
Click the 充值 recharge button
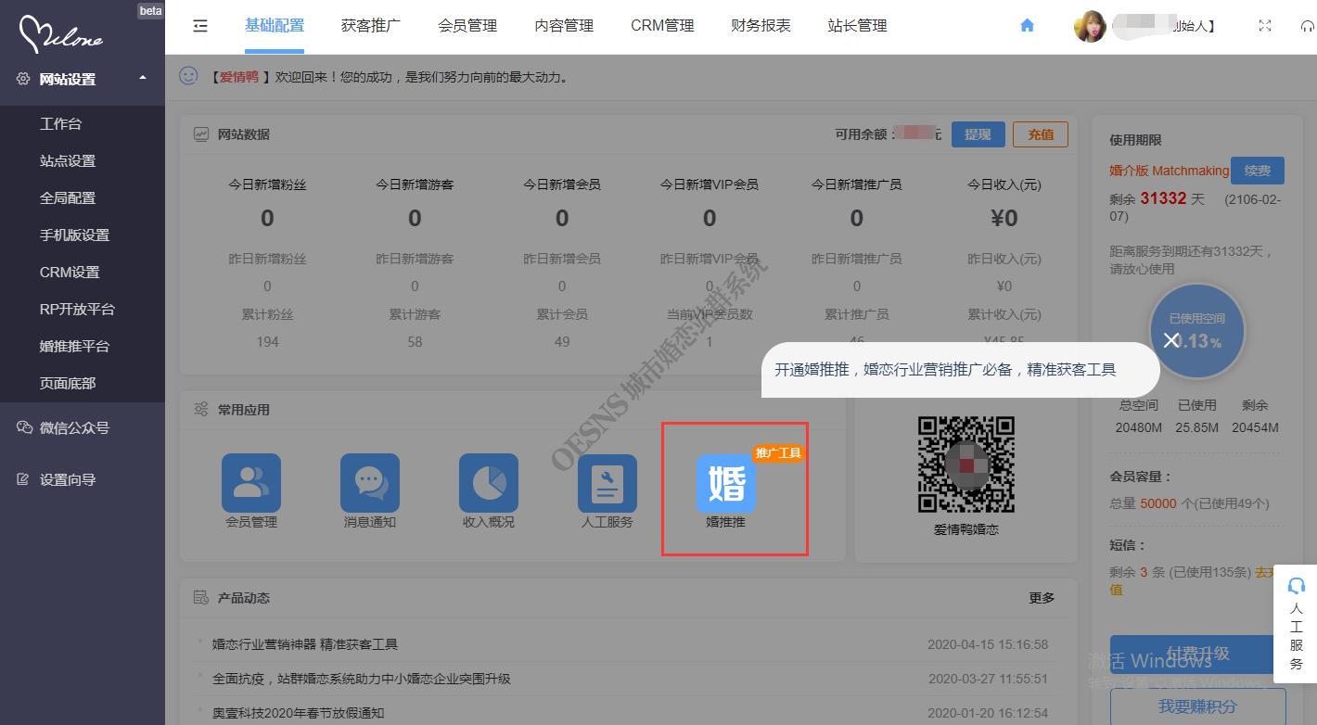coord(1041,134)
